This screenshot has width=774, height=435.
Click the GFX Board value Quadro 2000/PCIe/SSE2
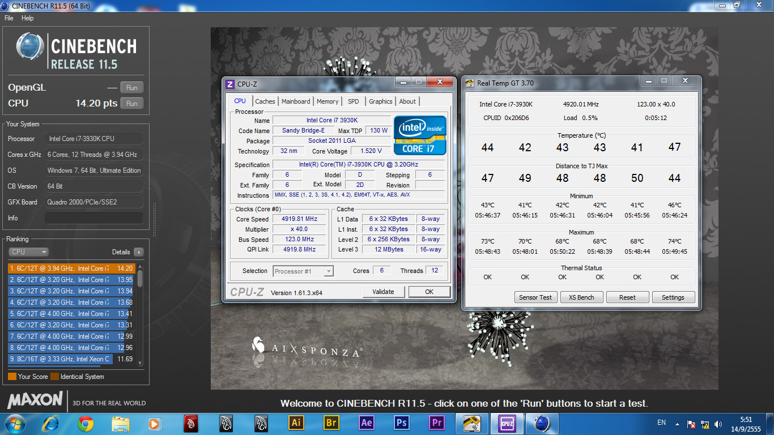94,202
